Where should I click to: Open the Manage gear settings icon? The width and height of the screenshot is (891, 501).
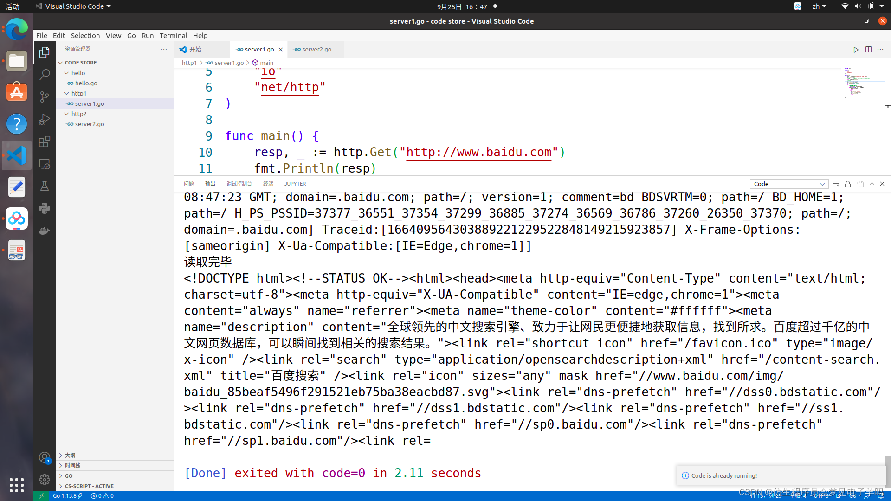45,479
